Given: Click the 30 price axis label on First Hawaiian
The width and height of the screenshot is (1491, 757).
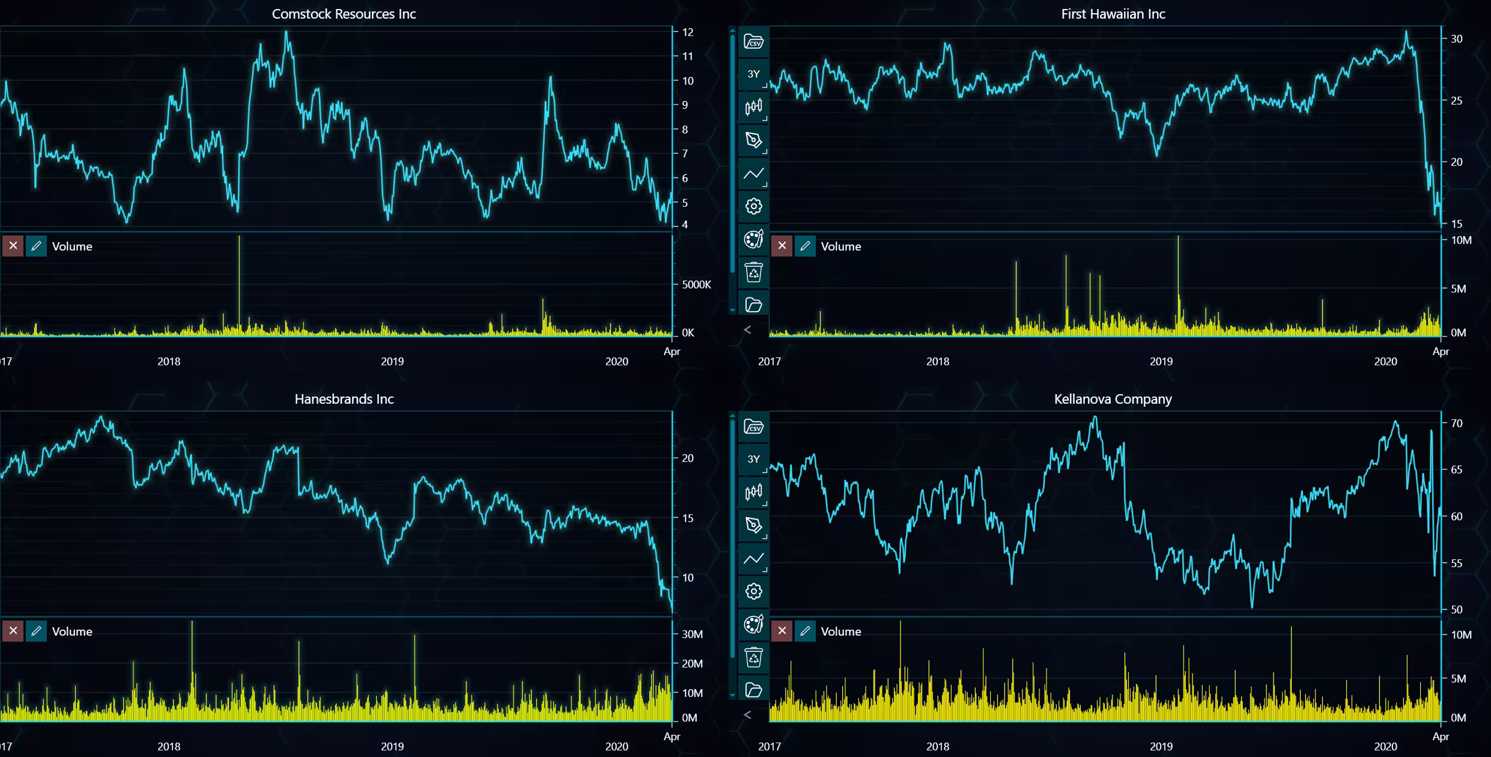Looking at the screenshot, I should (1456, 38).
